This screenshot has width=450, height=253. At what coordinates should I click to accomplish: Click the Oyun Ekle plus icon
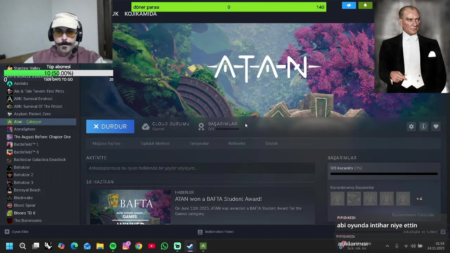7,232
